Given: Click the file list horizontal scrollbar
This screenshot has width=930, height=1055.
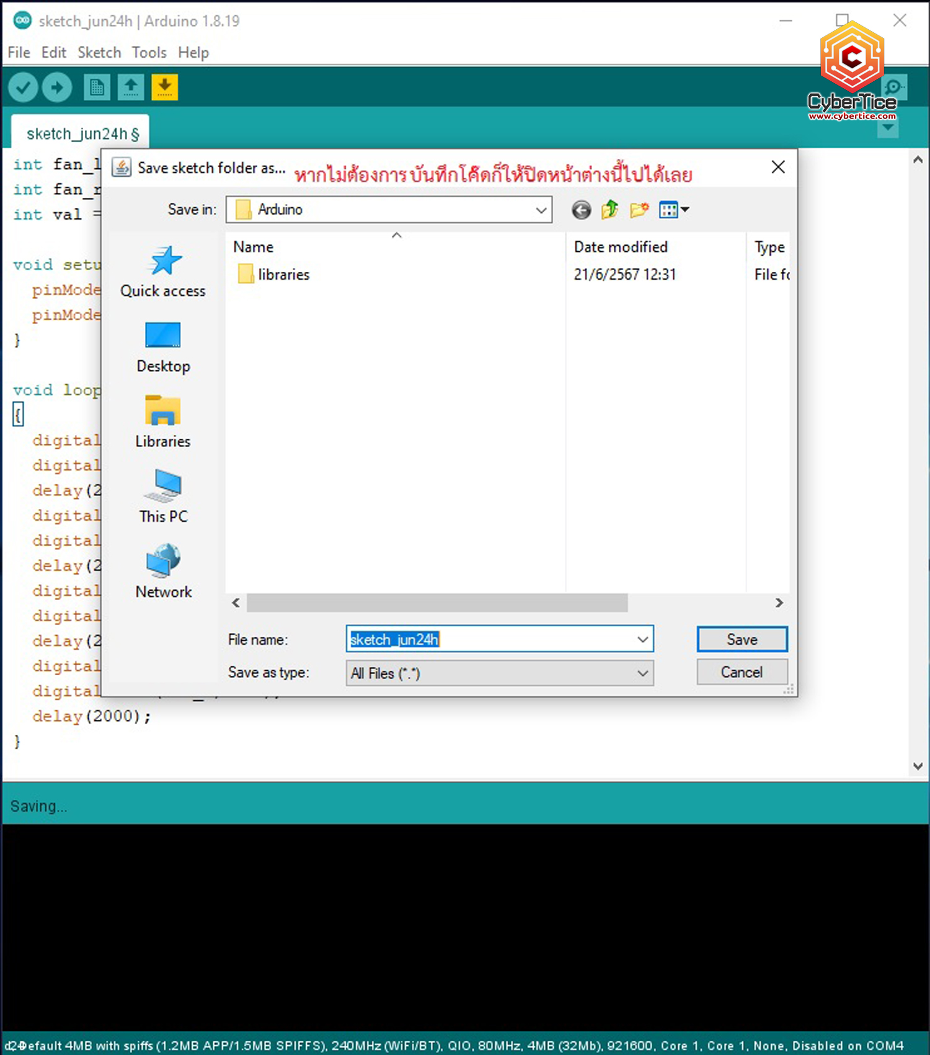Looking at the screenshot, I should 437,603.
